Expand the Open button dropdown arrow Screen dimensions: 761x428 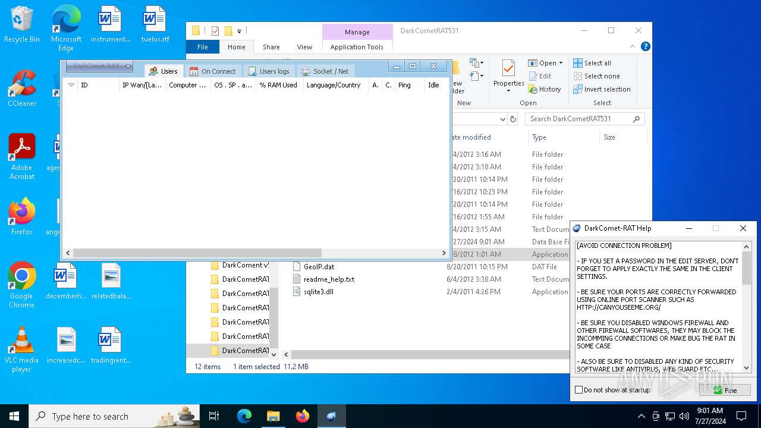coord(561,63)
